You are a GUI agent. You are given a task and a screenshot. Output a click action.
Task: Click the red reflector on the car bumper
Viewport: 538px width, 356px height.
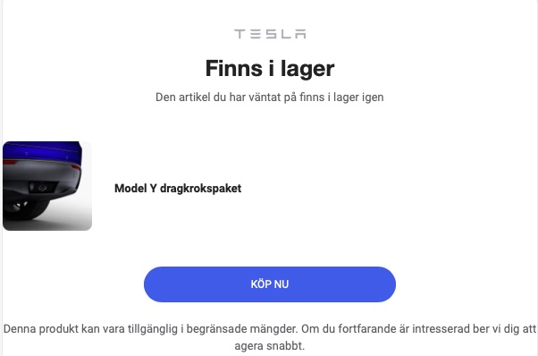(76, 167)
